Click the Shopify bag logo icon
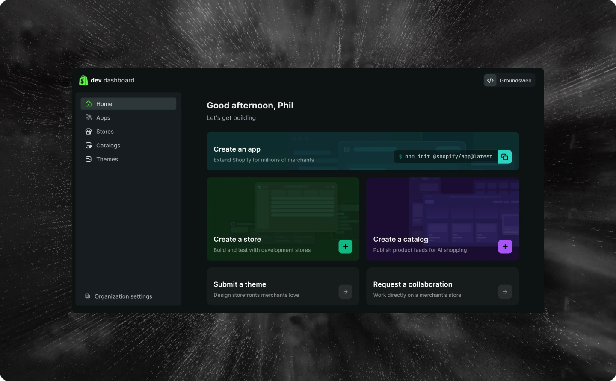Viewport: 616px width, 381px height. 83,80
